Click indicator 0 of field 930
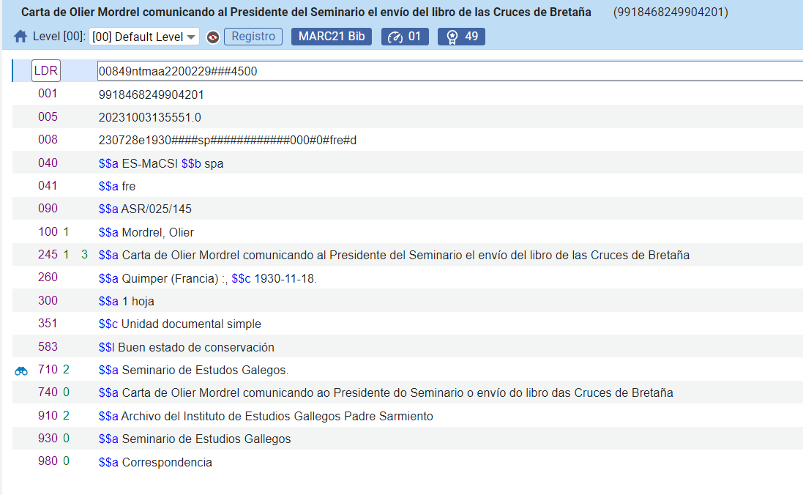The width and height of the screenshot is (803, 495). (x=66, y=438)
